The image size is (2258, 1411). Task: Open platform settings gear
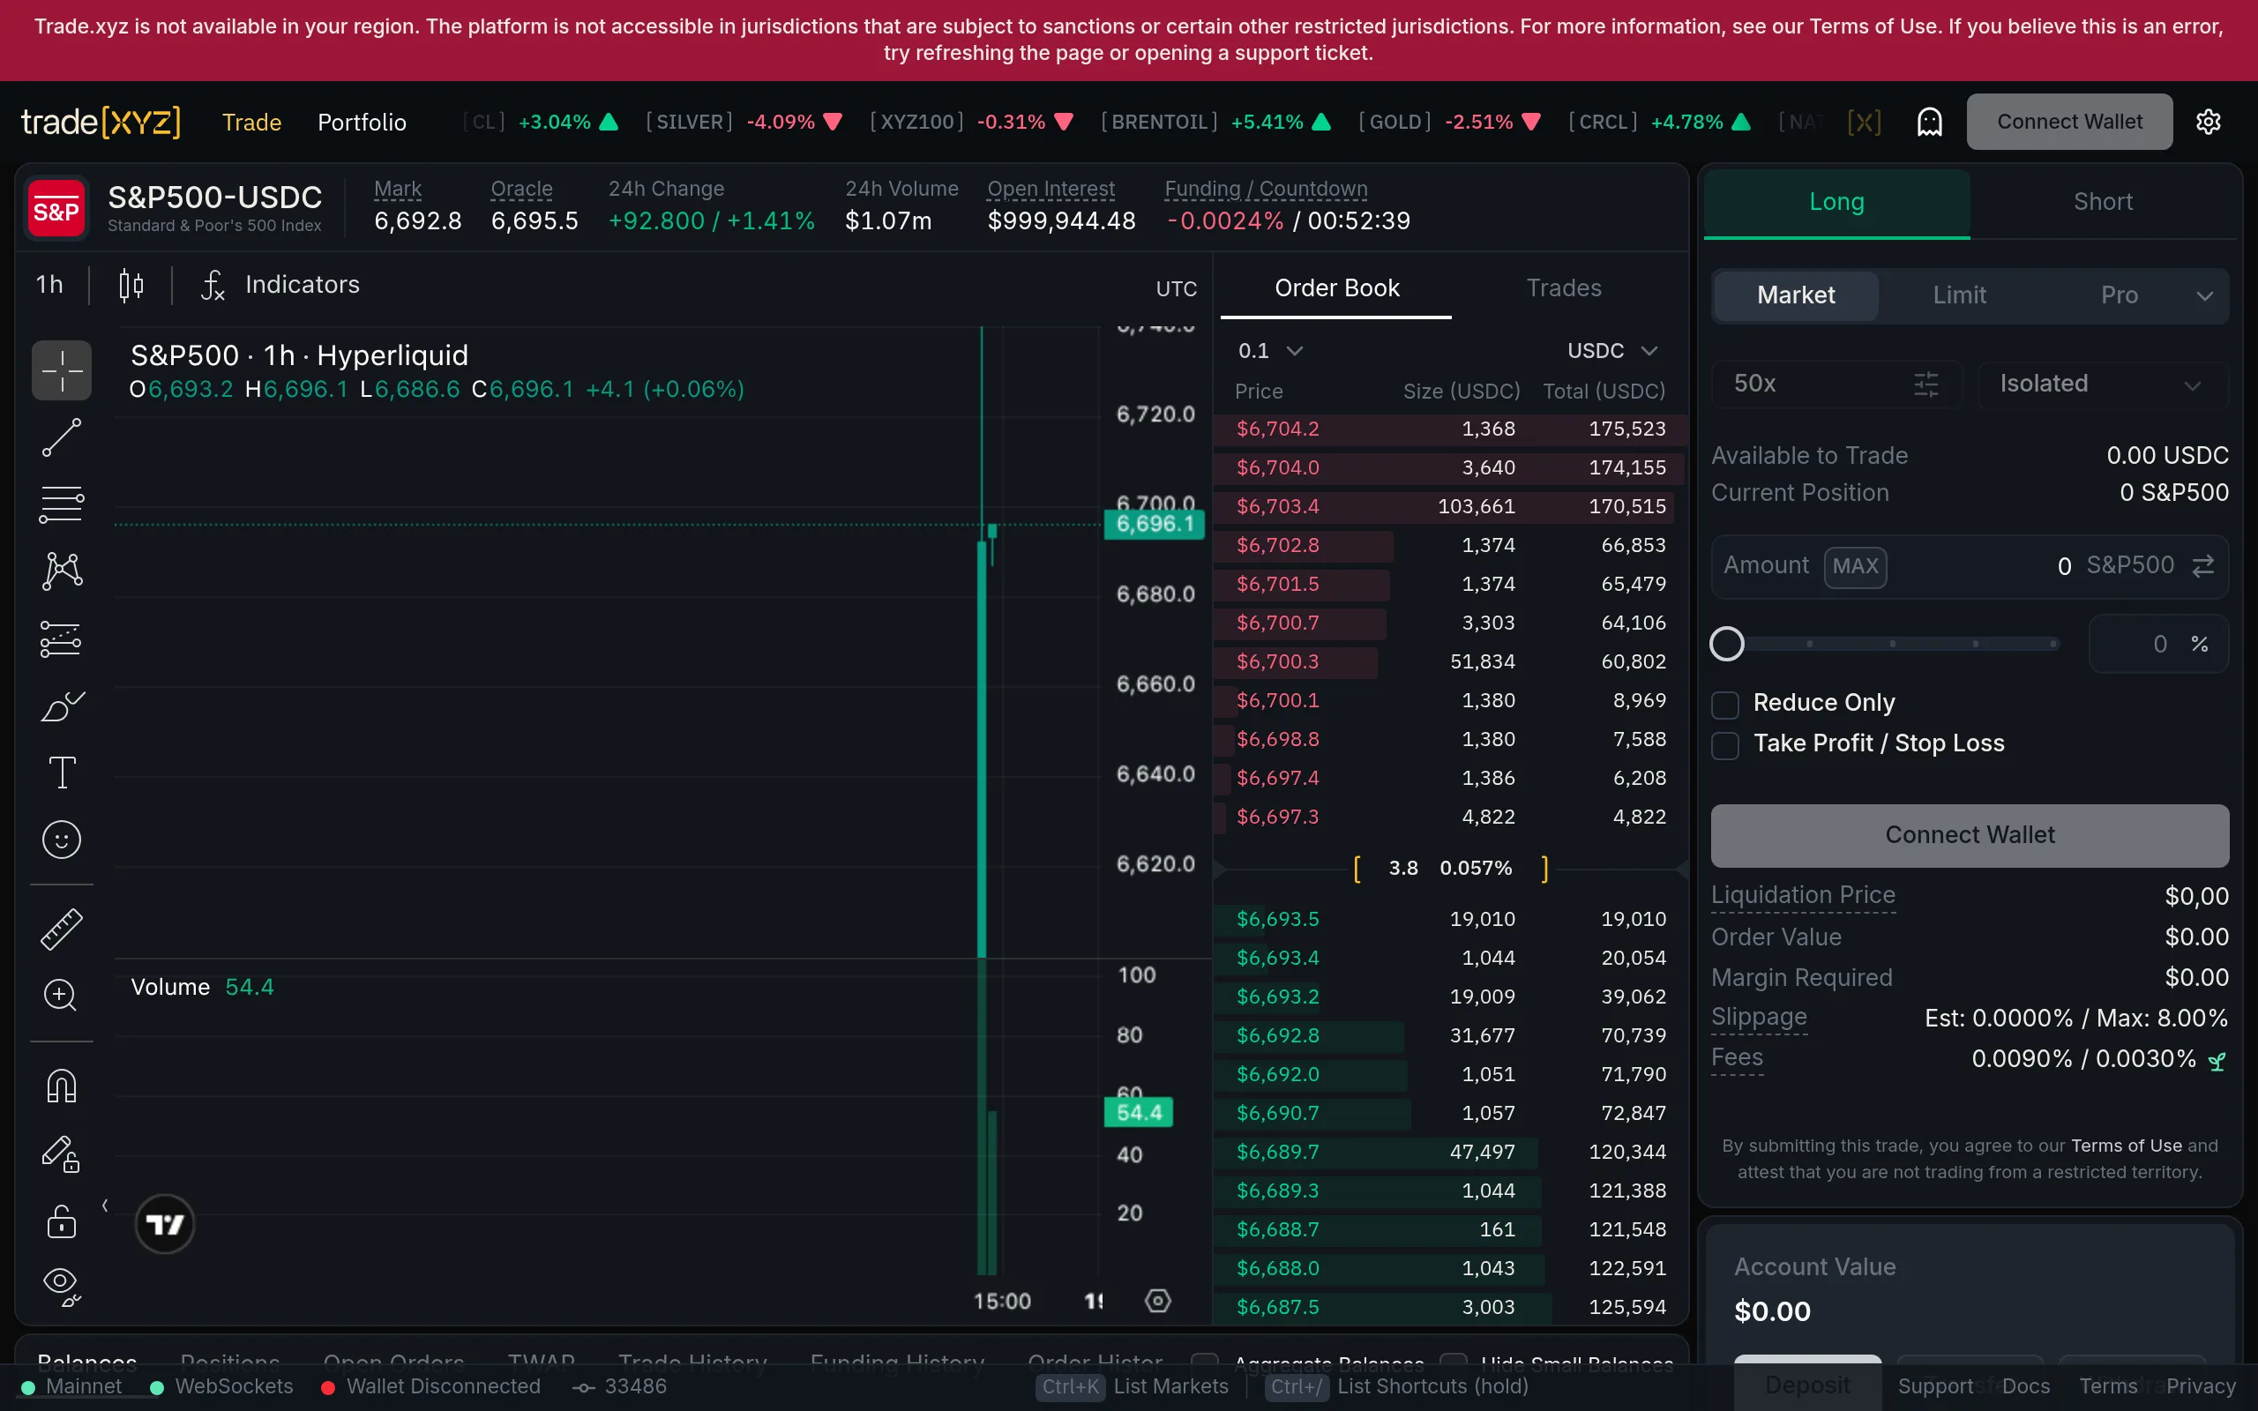(x=2209, y=122)
